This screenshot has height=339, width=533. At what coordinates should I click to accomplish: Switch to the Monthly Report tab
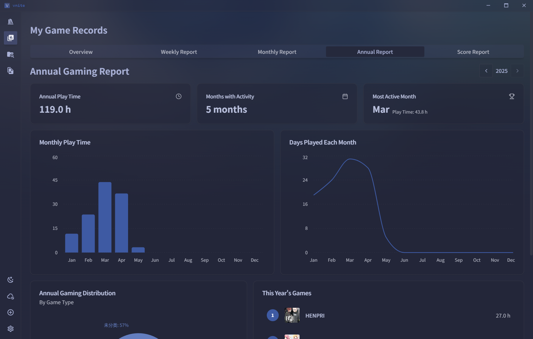coord(277,52)
